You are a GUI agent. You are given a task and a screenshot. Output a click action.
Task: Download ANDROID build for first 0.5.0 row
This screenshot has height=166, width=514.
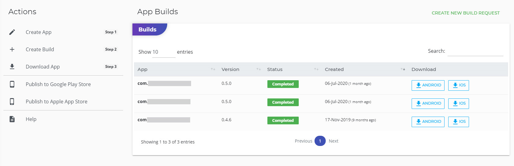point(428,85)
